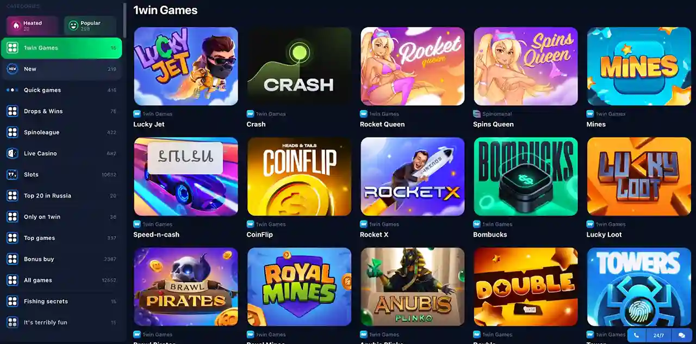Click the New badge icon in sidebar
The image size is (696, 344).
(12, 69)
